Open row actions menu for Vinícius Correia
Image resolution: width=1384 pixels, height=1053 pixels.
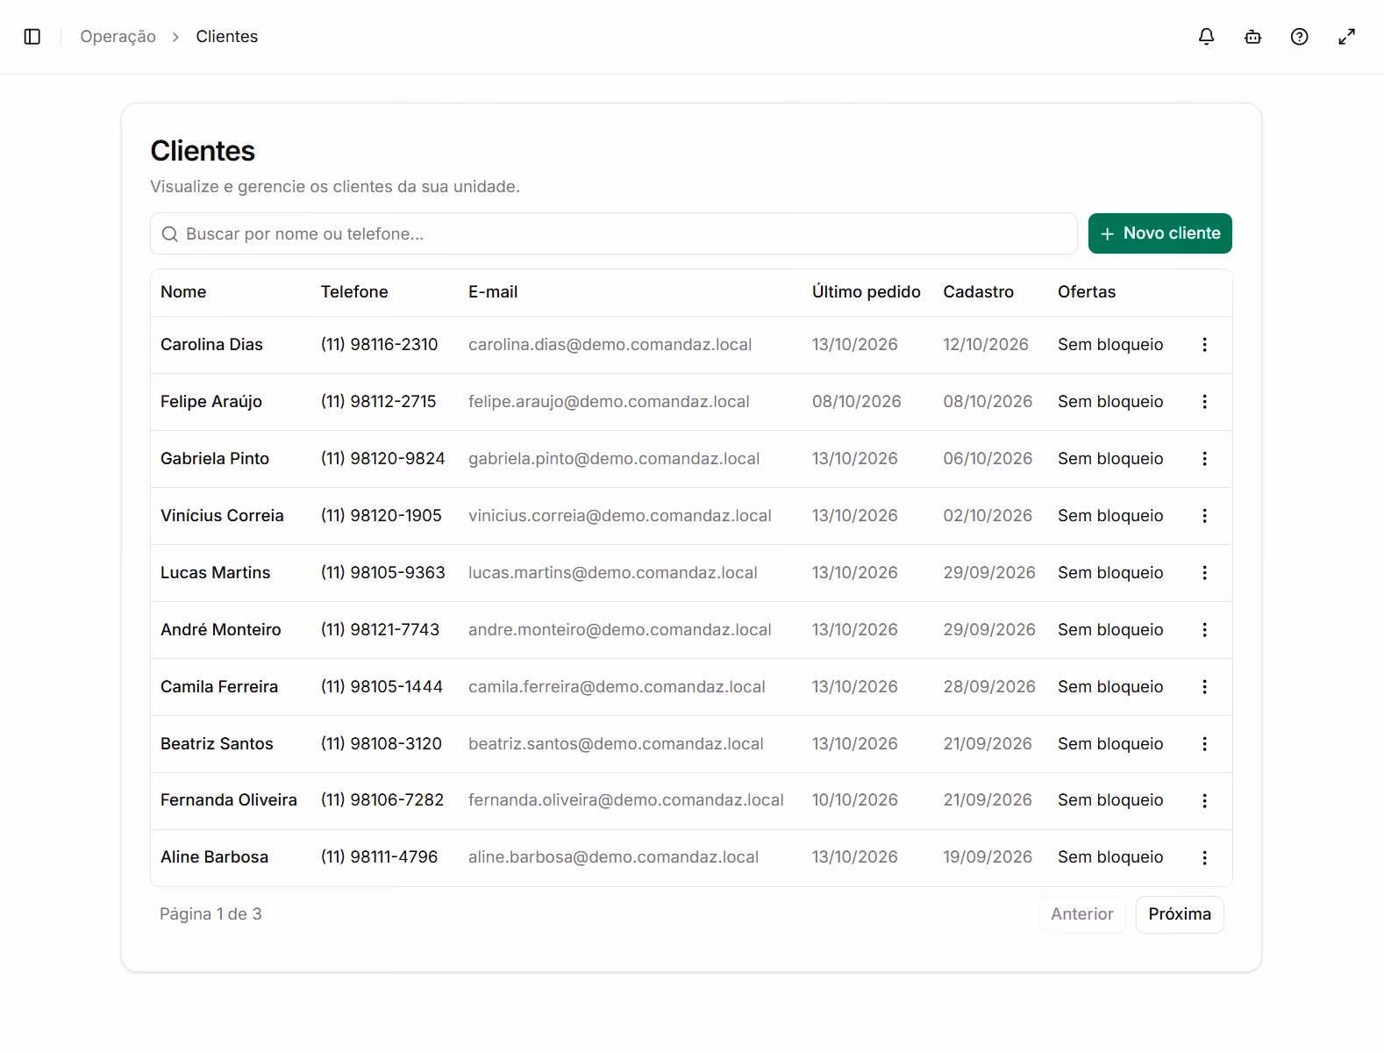coord(1204,516)
